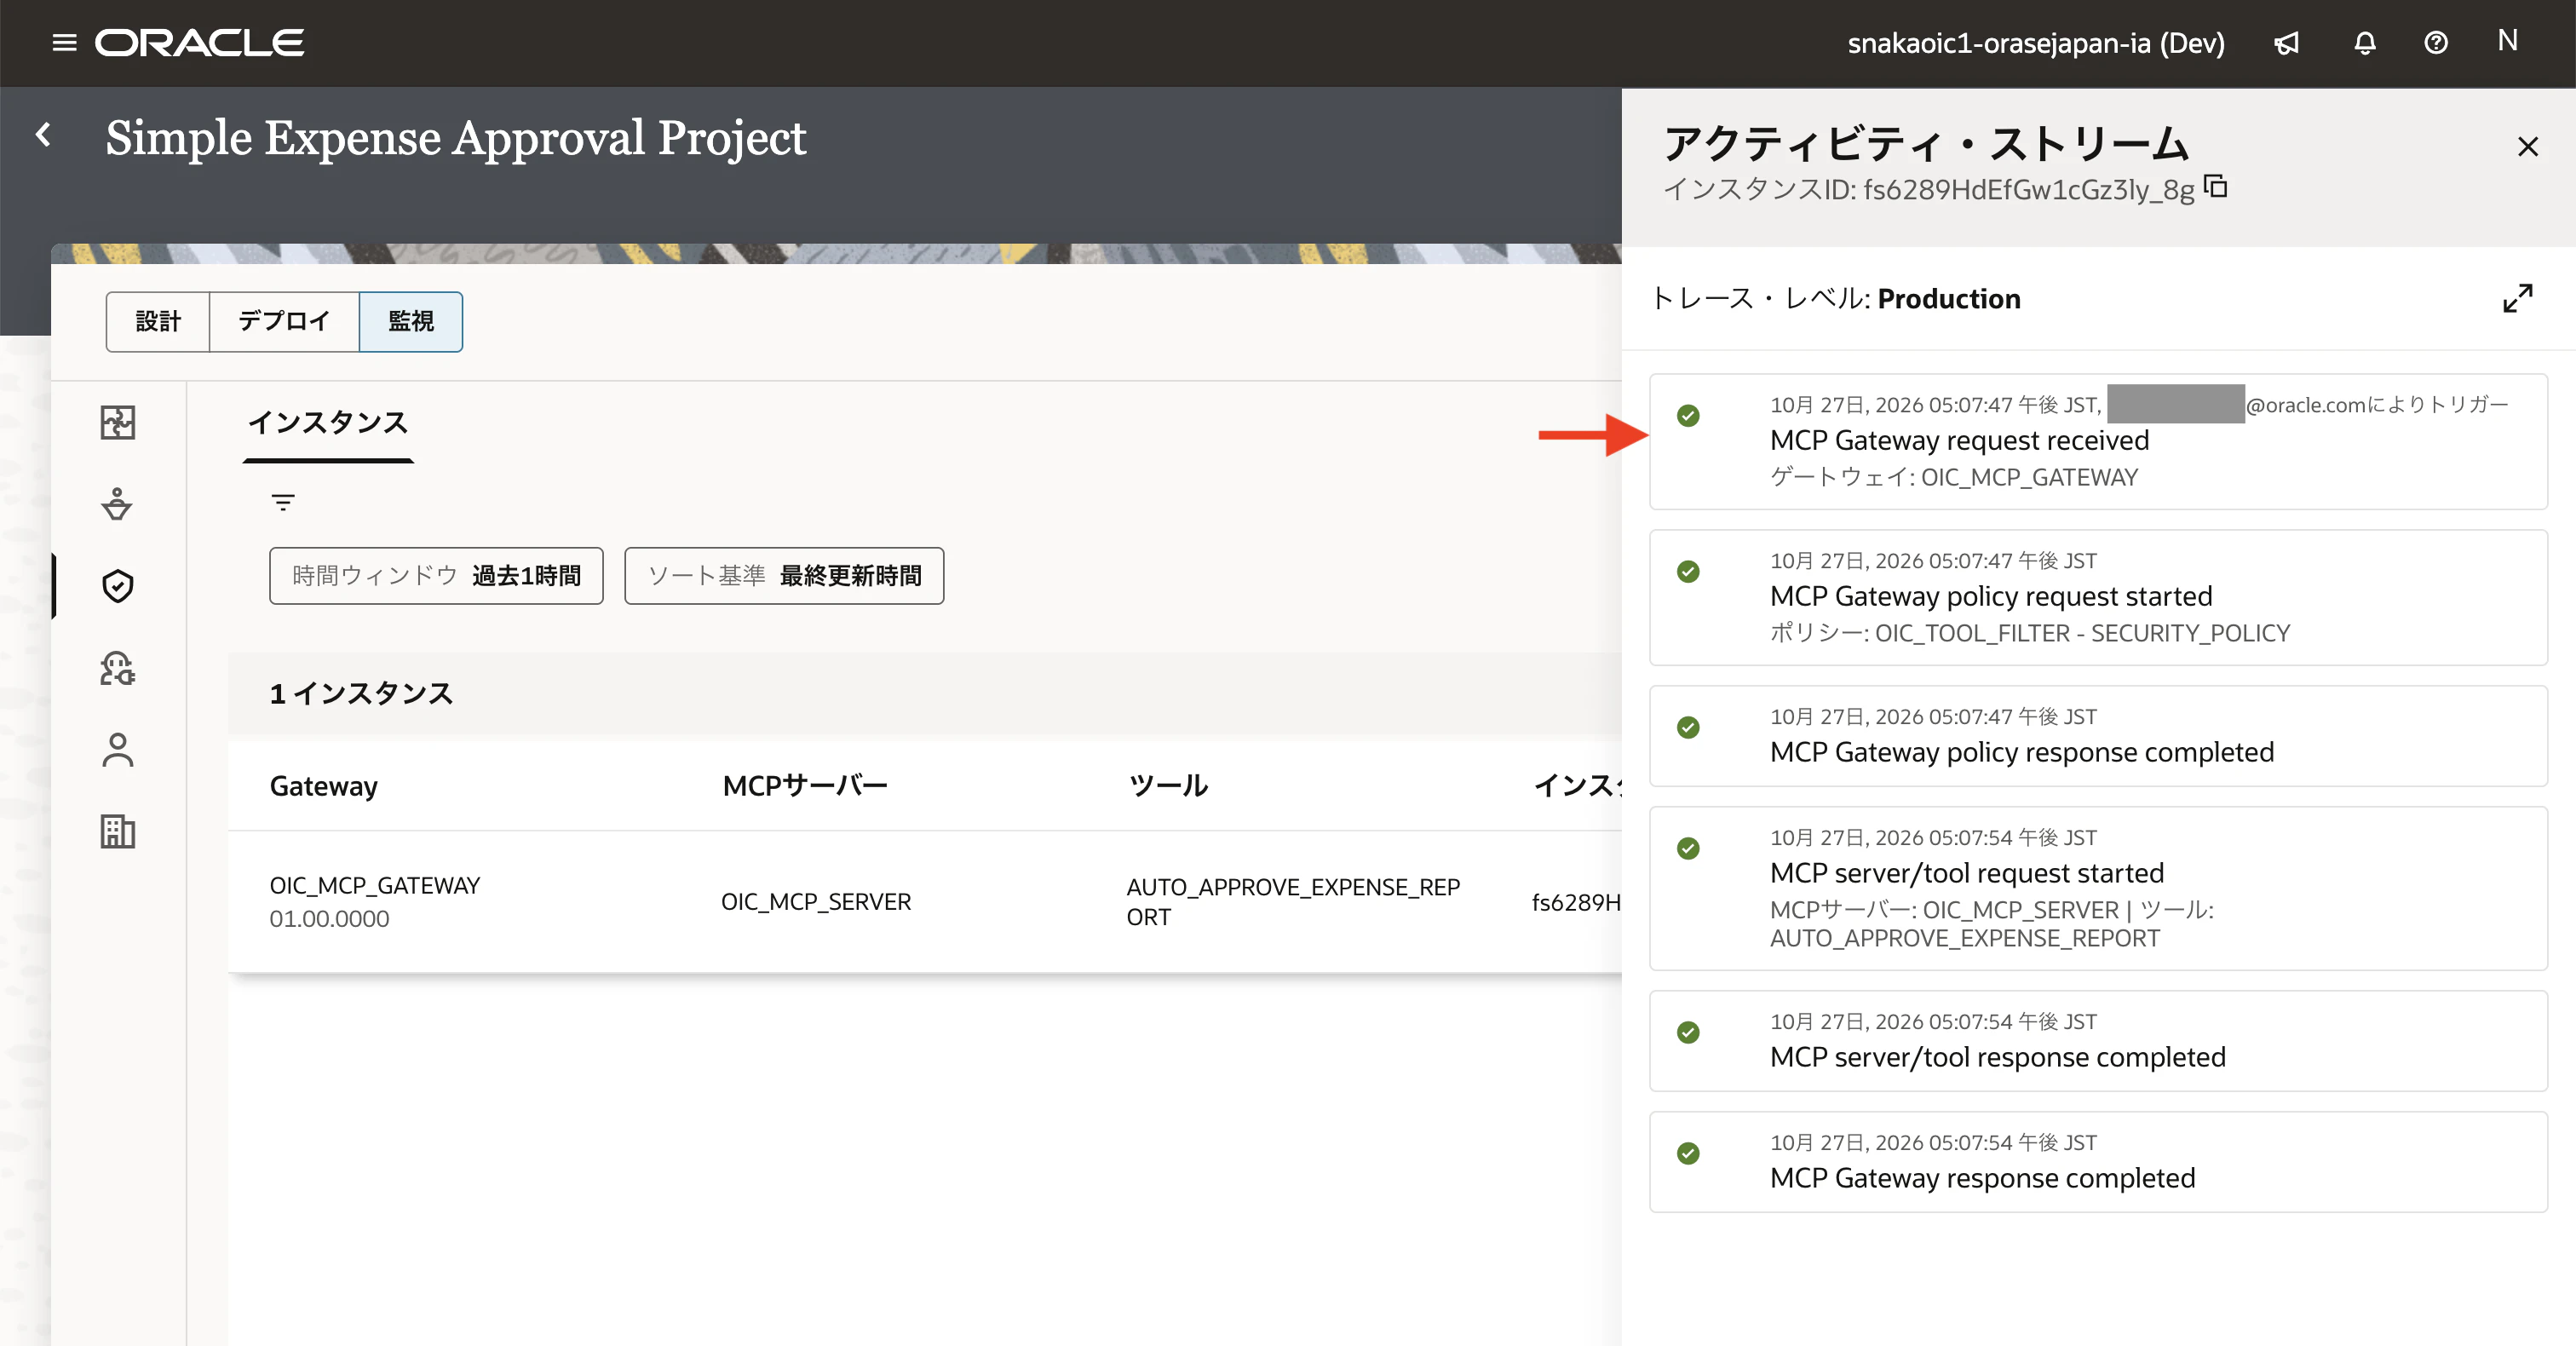Go back using the left chevron arrow
The height and width of the screenshot is (1346, 2576).
(x=43, y=135)
